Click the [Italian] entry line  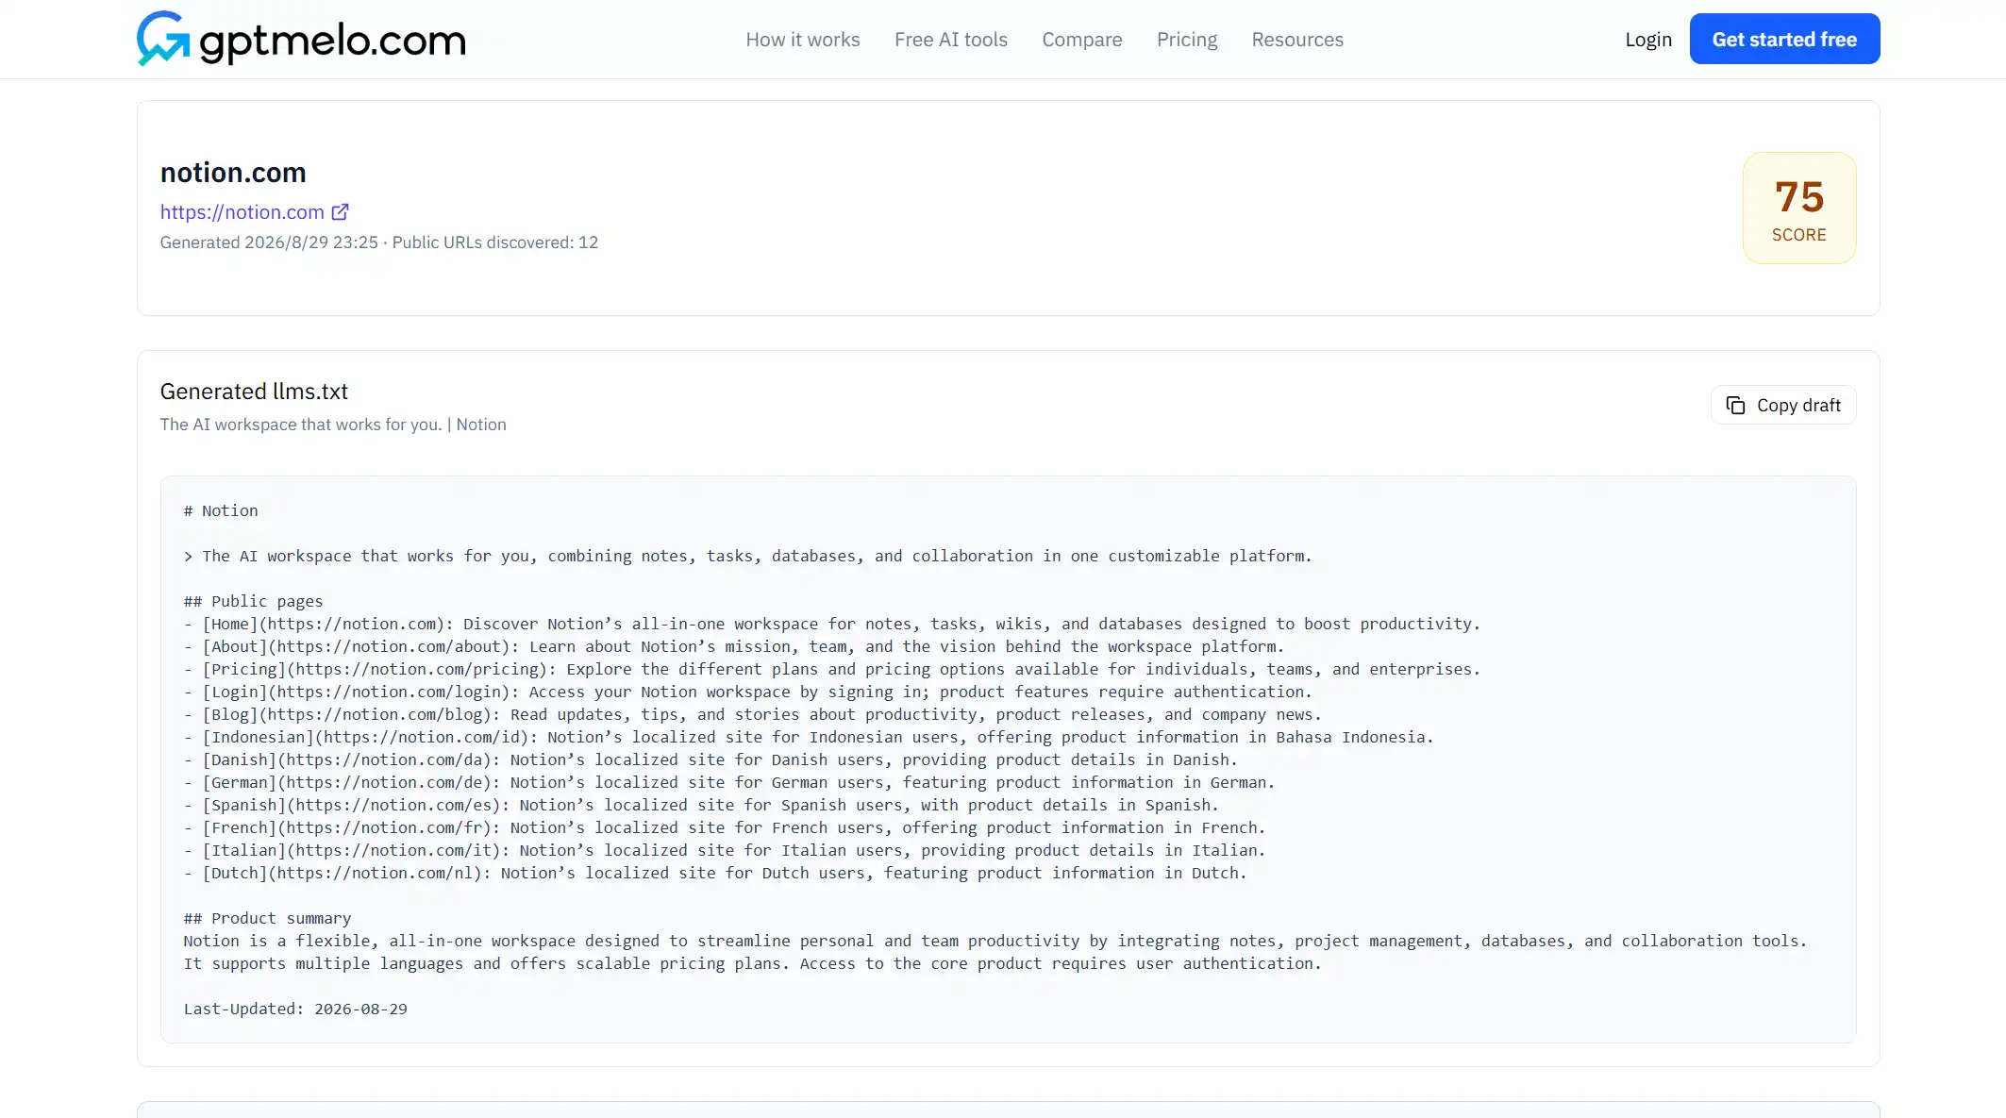click(725, 850)
